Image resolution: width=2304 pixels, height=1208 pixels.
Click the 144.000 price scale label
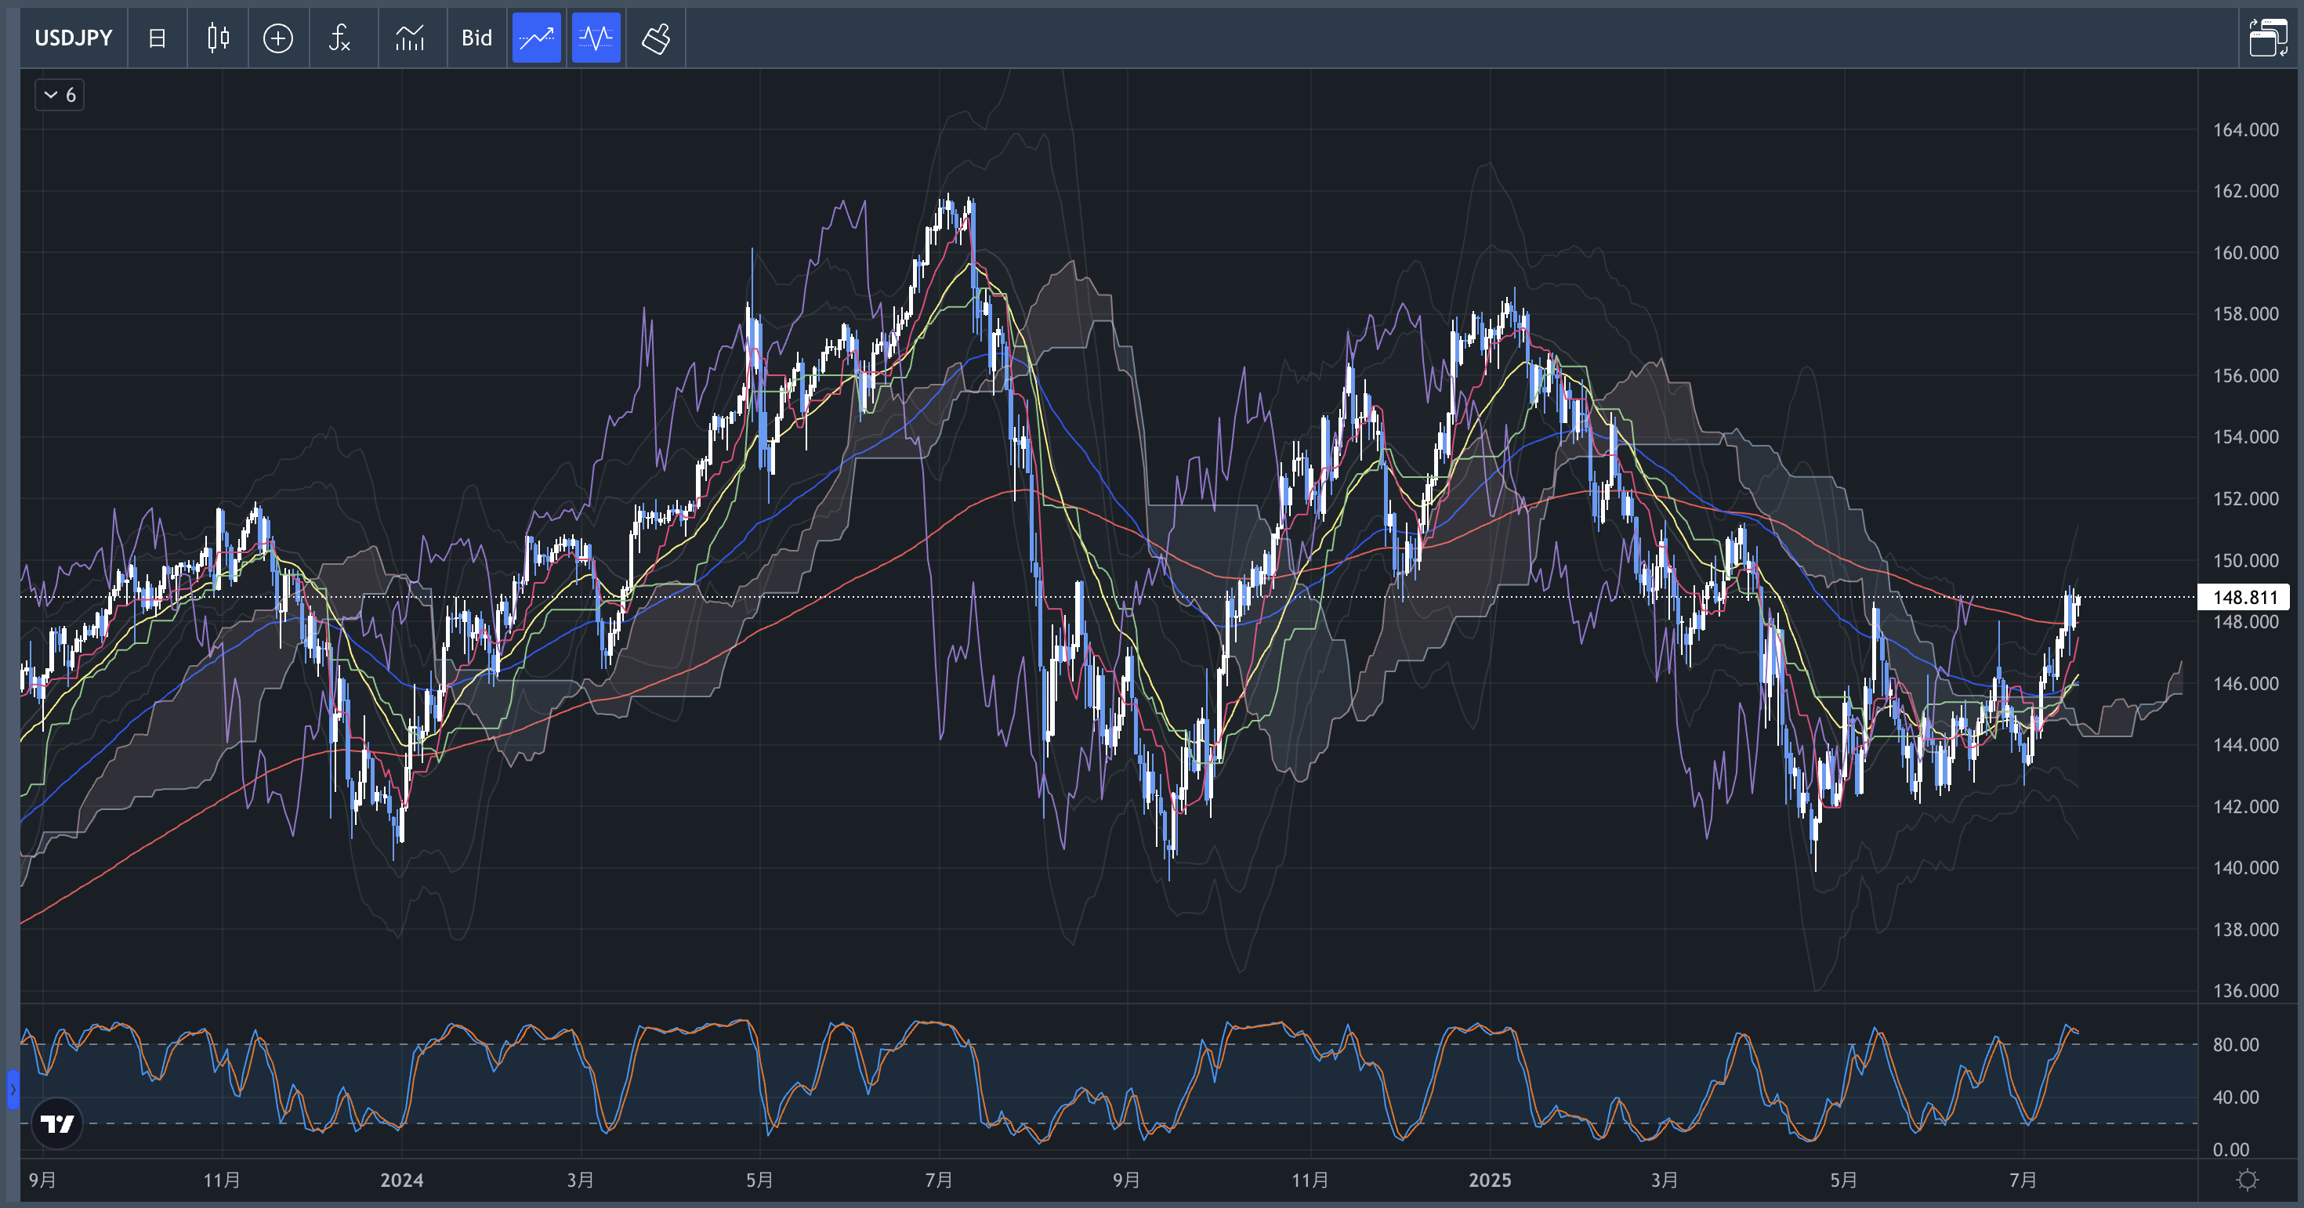pyautogui.click(x=2246, y=745)
